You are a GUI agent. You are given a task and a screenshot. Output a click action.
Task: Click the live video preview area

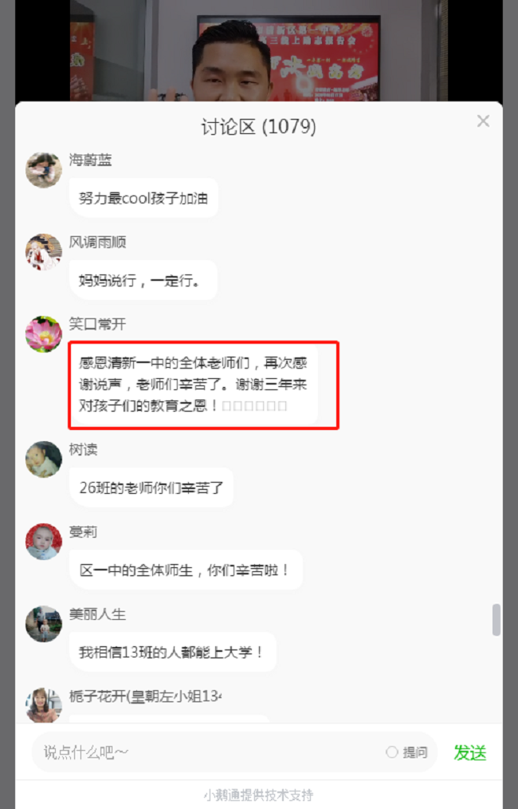[x=259, y=50]
